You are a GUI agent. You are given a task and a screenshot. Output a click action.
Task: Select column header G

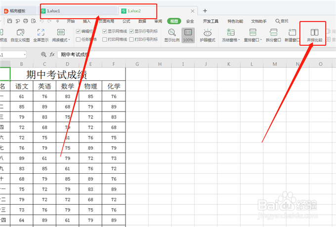tap(137, 64)
